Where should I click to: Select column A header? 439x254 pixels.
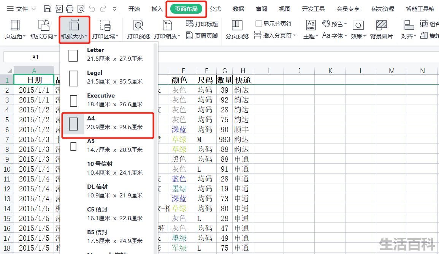(x=34, y=71)
